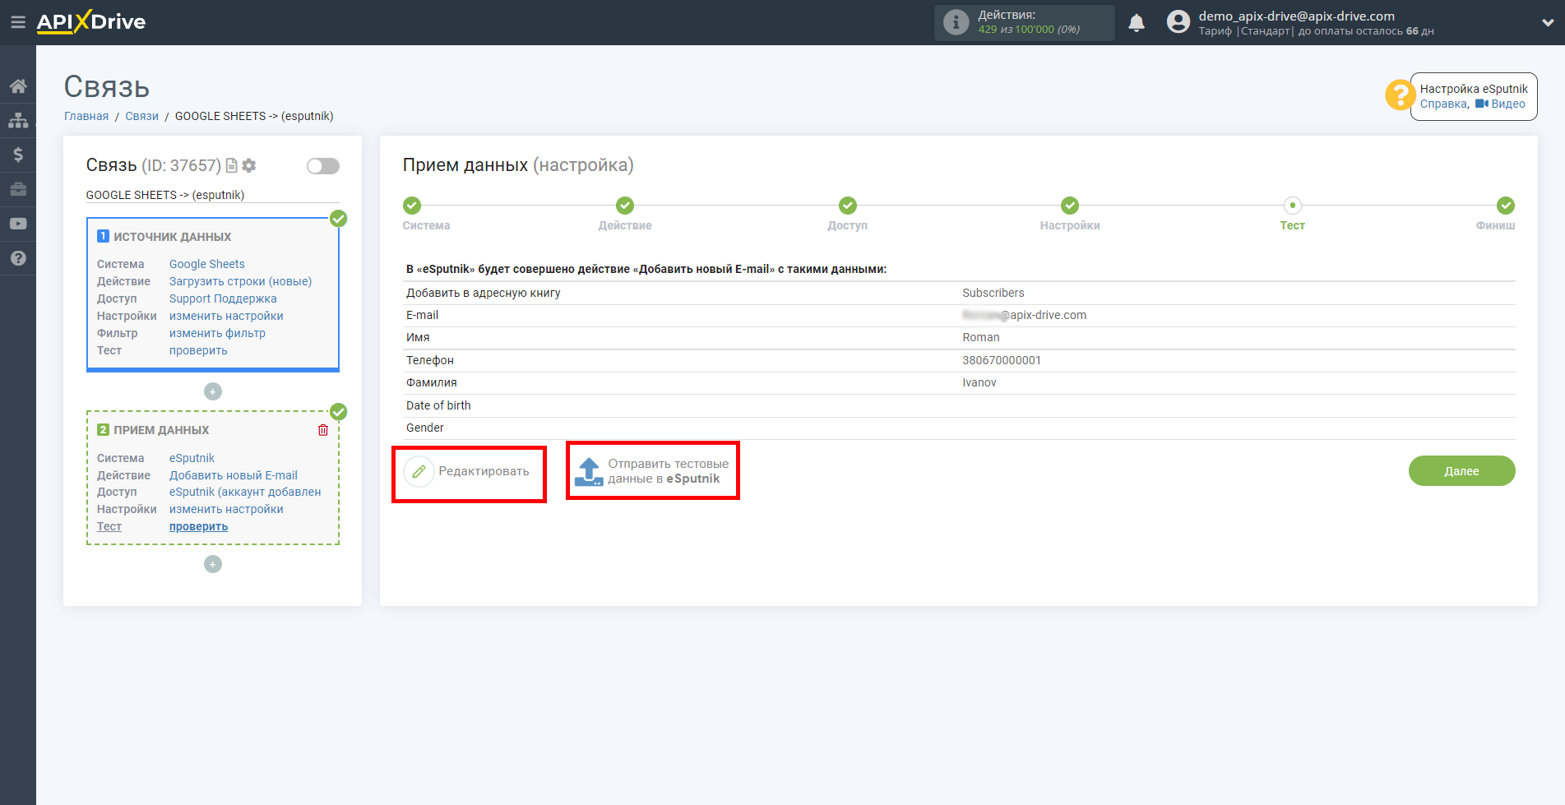Click receiver проверить test link
Viewport: 1565px width, 805px height.
coord(198,526)
